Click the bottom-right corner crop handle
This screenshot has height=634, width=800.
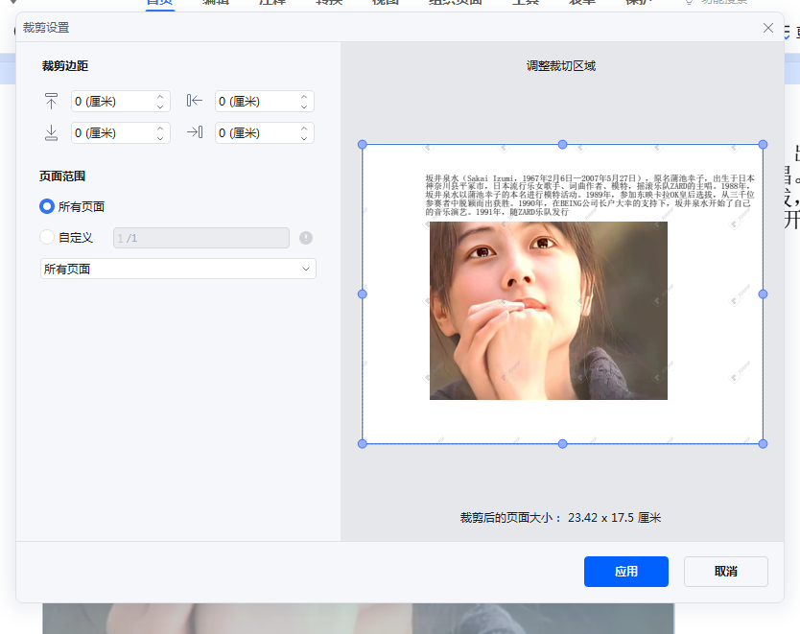pyautogui.click(x=763, y=443)
